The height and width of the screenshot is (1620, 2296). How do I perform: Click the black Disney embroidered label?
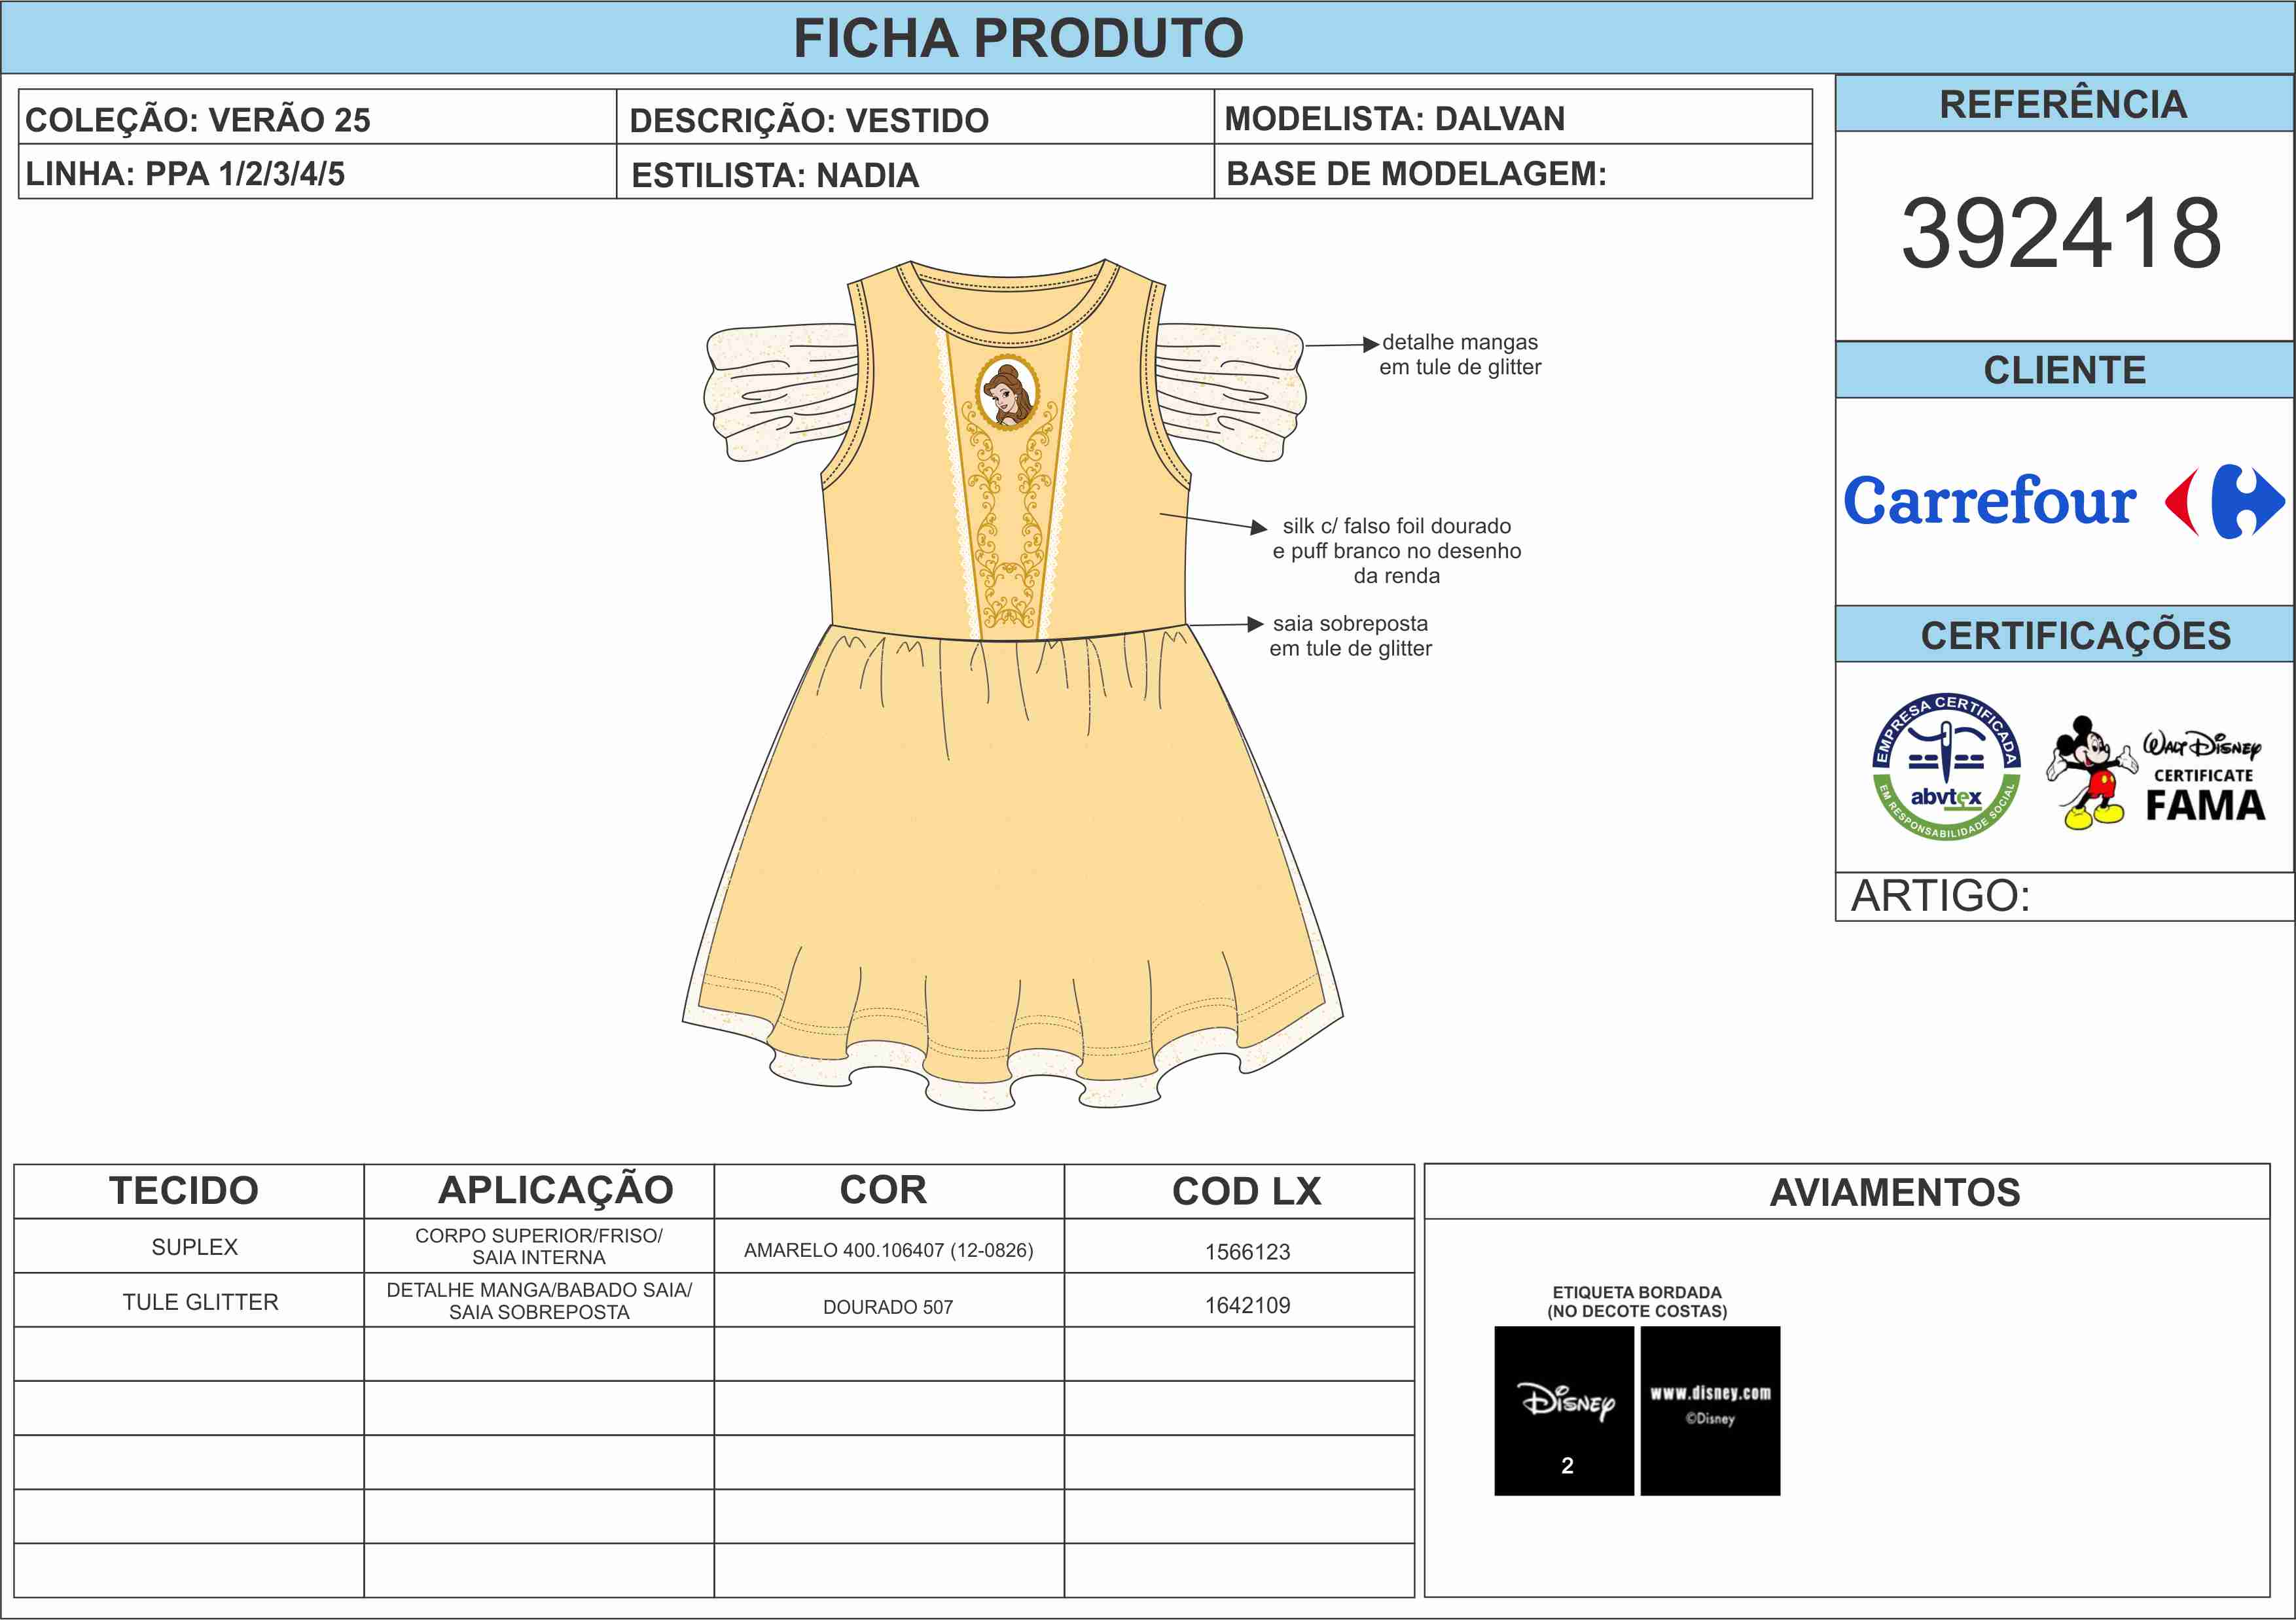tap(1564, 1410)
